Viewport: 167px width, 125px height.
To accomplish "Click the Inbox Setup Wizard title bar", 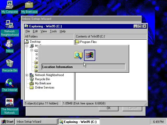I will point(81,19).
